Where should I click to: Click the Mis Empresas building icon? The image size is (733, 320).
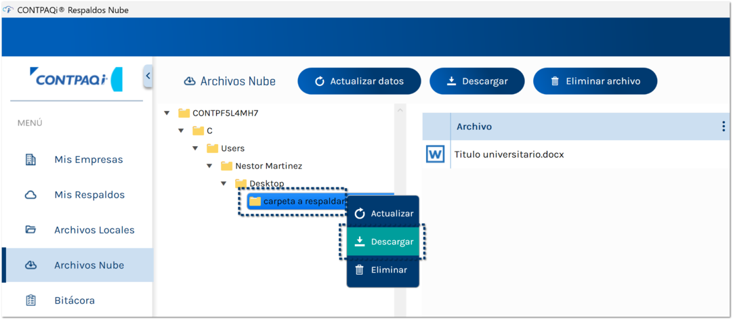coord(30,159)
